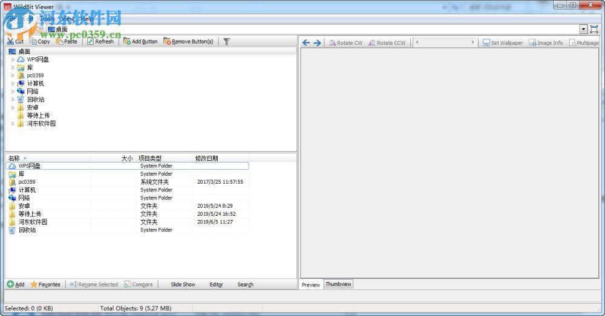Switch to the Preview tab
The height and width of the screenshot is (316, 605).
pyautogui.click(x=311, y=285)
